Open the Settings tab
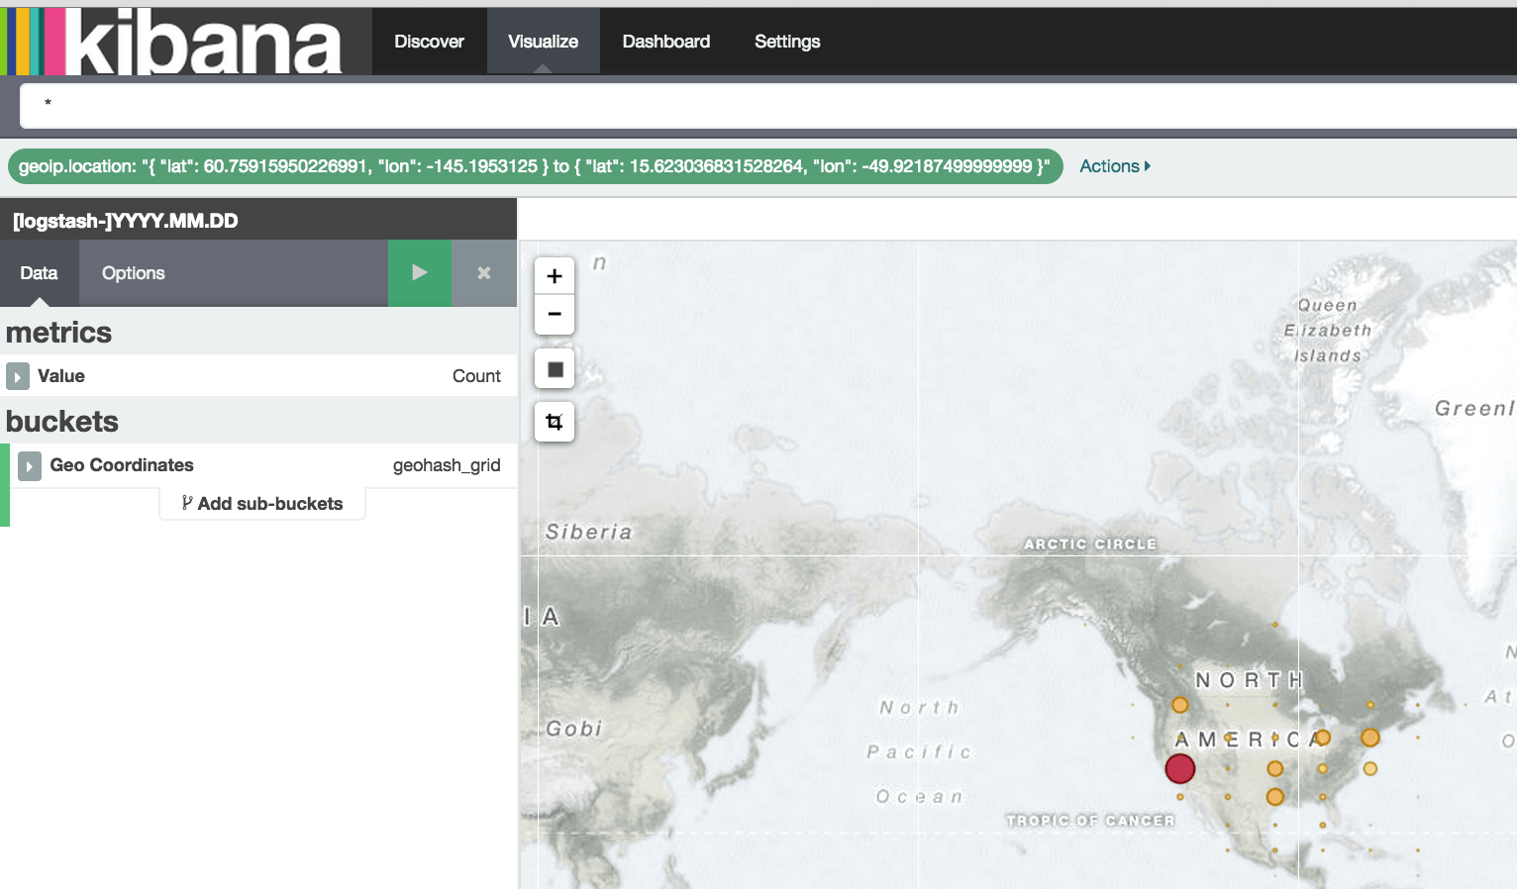The image size is (1517, 889). (787, 42)
